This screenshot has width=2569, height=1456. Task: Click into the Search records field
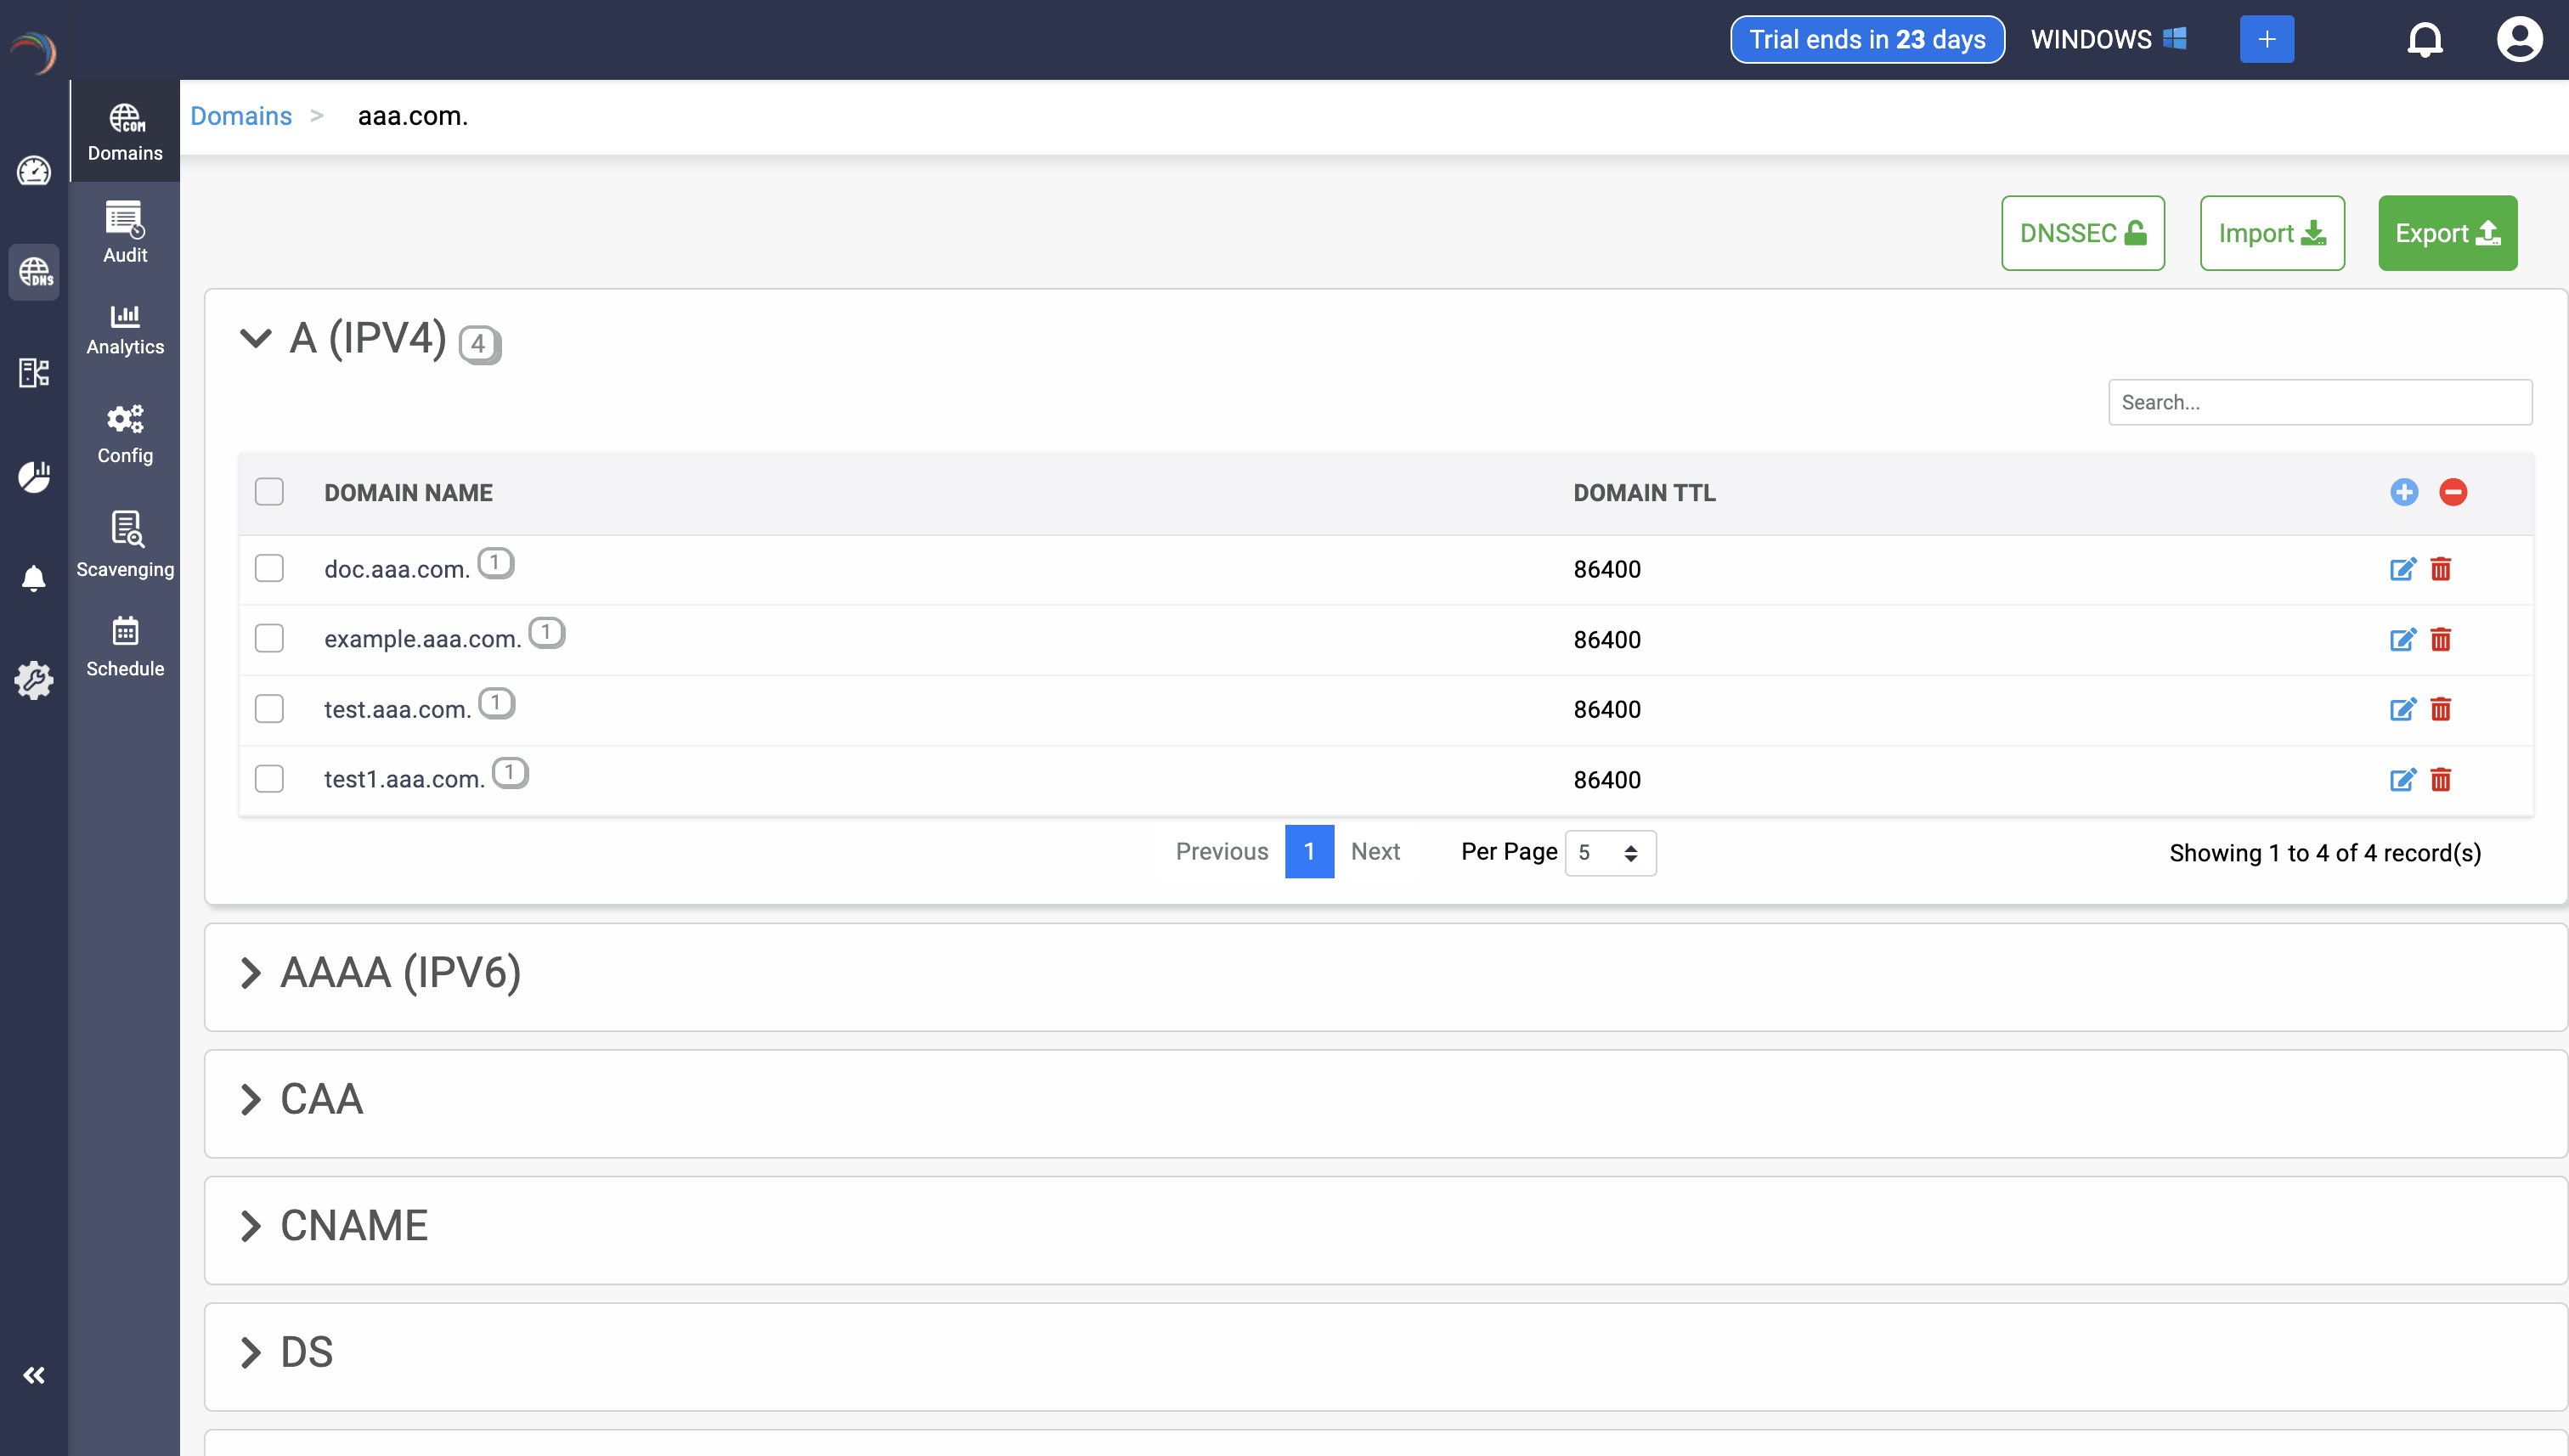(2319, 402)
